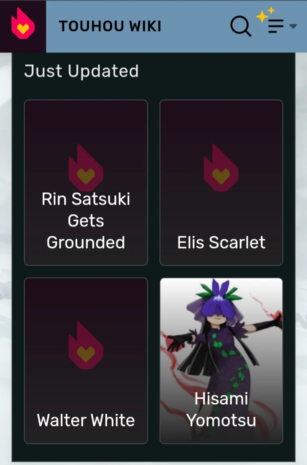This screenshot has width=307, height=465.
Task: Click the Just Updated heading
Action: click(x=81, y=71)
